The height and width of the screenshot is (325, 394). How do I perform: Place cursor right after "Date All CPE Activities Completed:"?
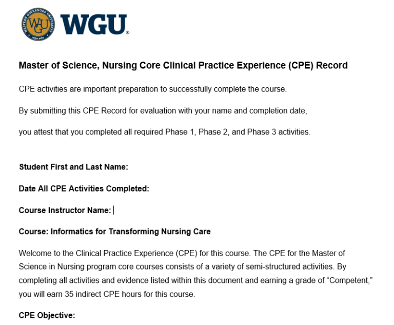[x=150, y=188]
